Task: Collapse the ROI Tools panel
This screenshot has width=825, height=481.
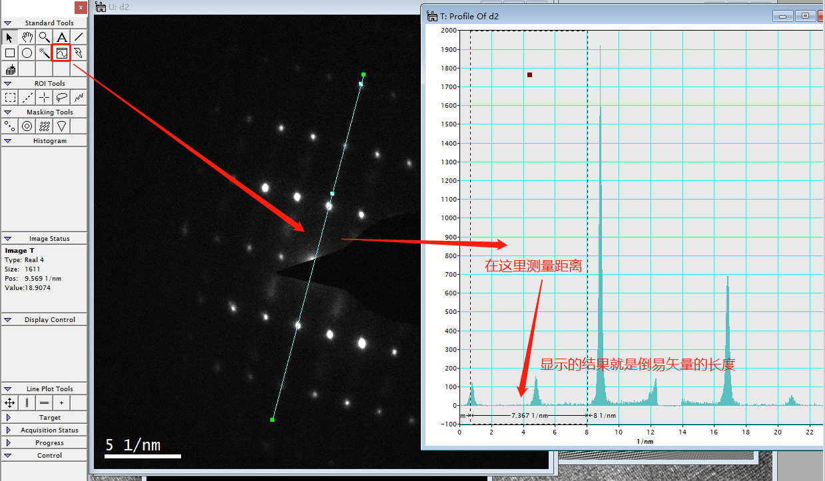Action: pyautogui.click(x=8, y=84)
